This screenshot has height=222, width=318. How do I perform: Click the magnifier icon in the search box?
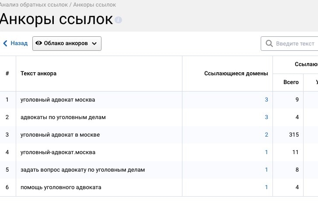269,44
